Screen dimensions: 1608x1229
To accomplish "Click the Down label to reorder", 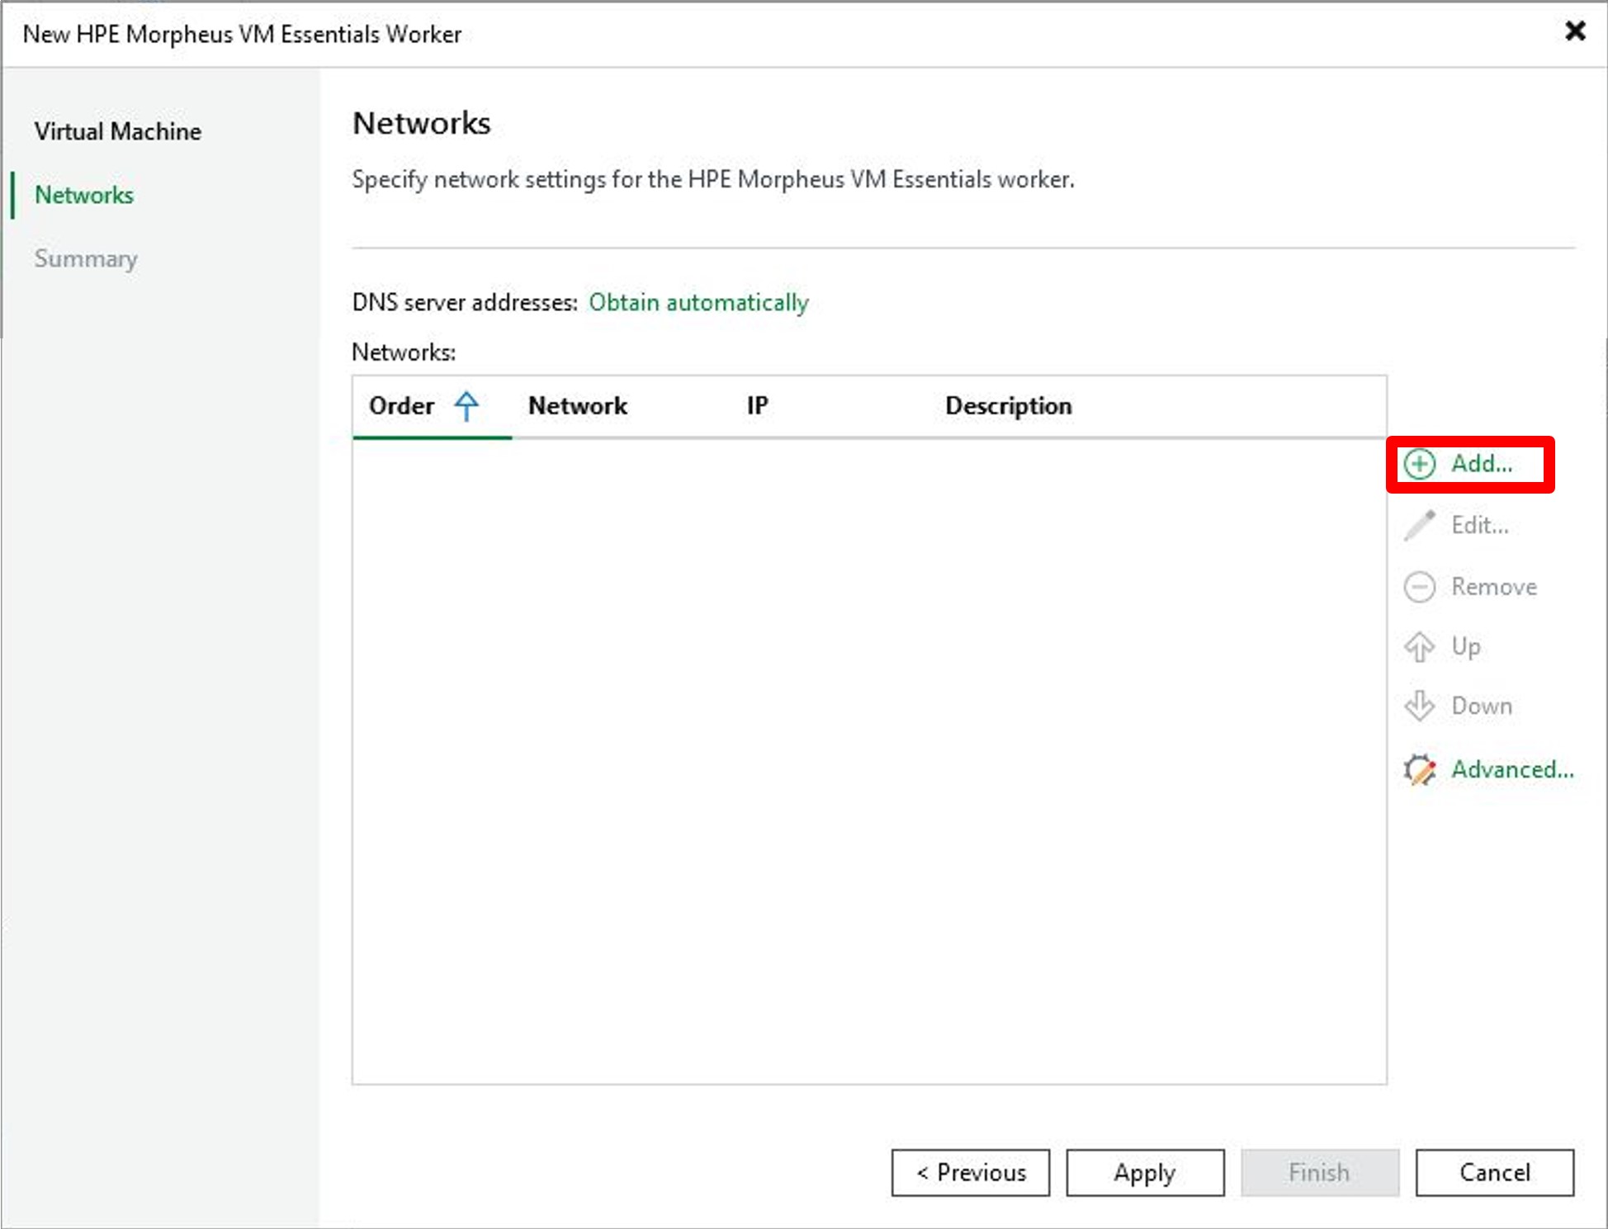I will [x=1482, y=706].
